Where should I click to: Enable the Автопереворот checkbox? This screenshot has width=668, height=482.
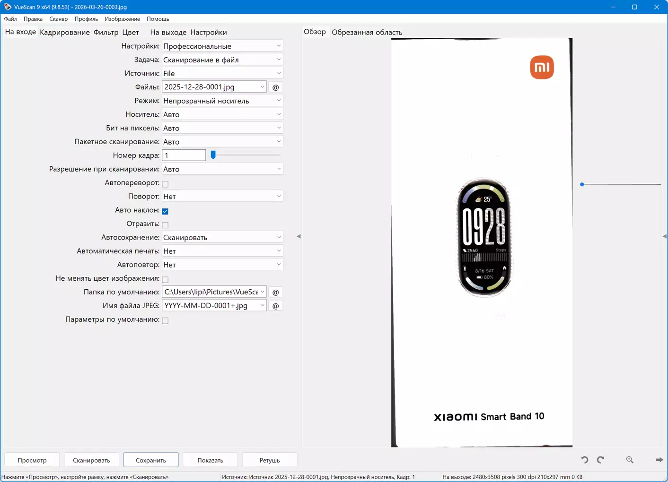tap(165, 184)
